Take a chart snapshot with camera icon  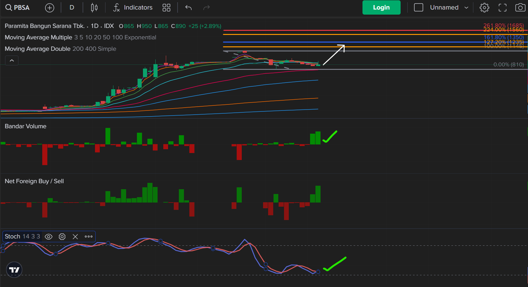point(520,8)
